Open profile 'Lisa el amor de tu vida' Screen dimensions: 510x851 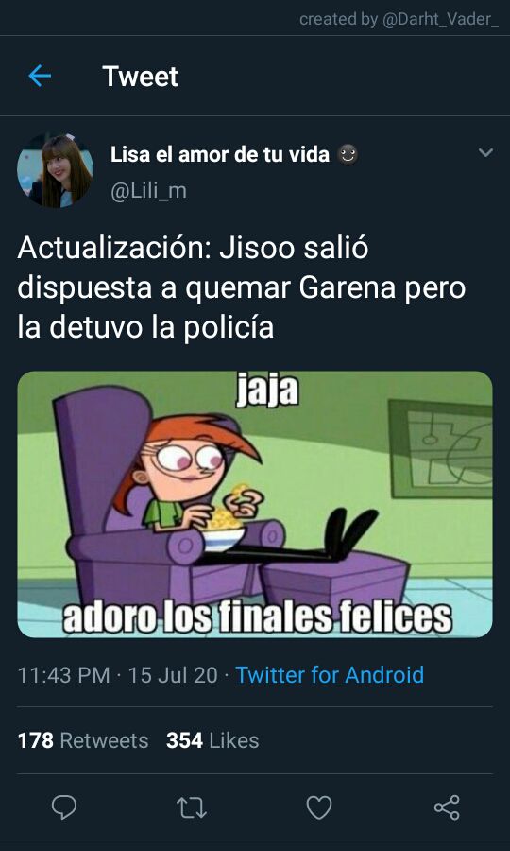click(220, 155)
